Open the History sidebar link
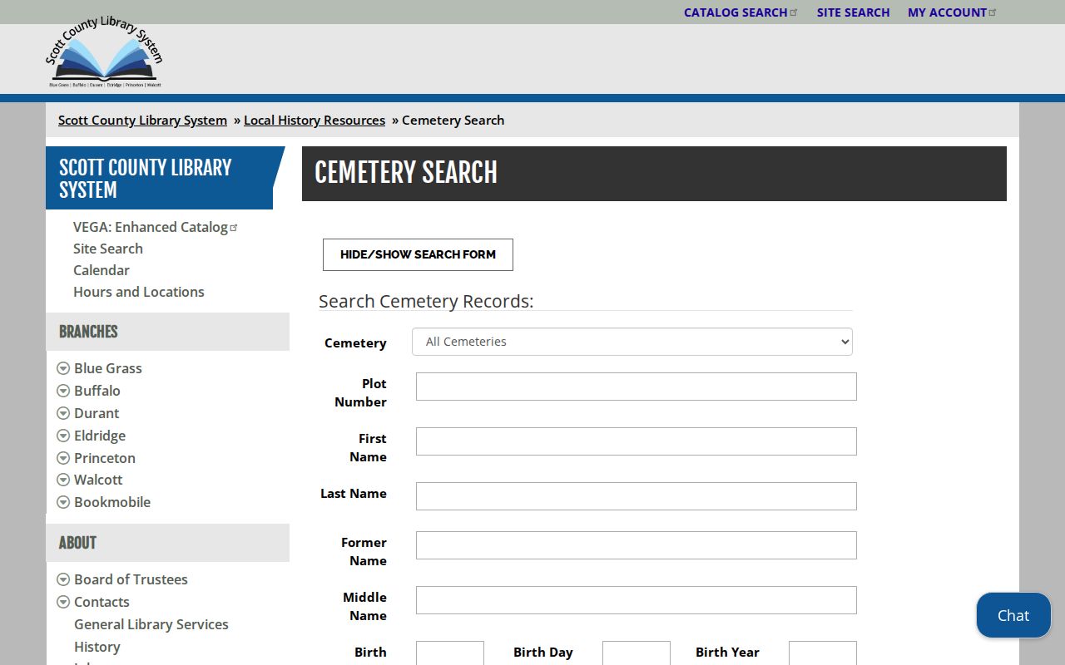The height and width of the screenshot is (665, 1065). click(x=97, y=647)
